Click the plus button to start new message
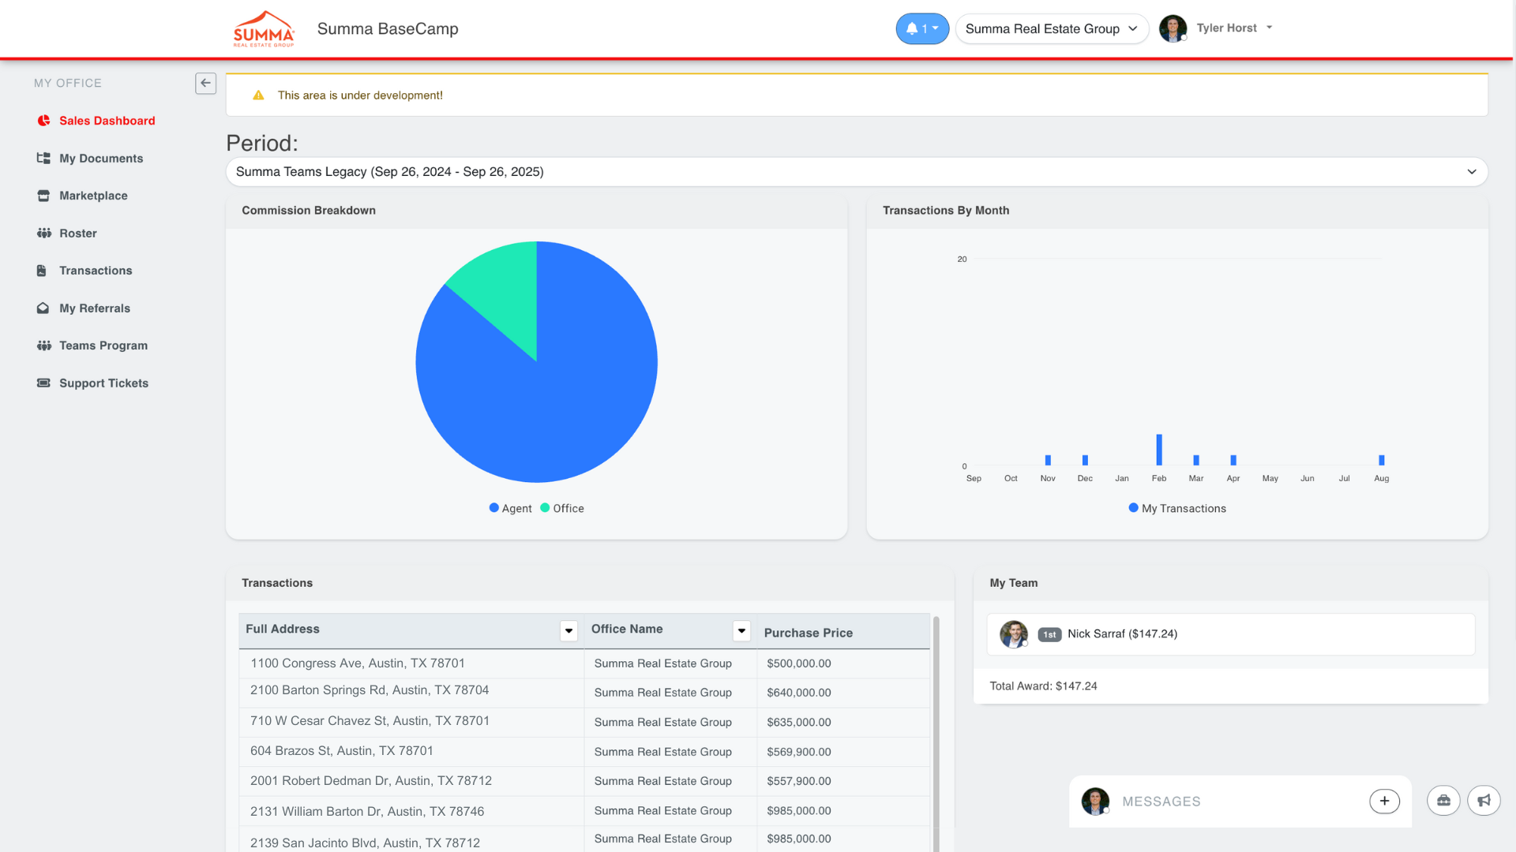 coord(1384,801)
